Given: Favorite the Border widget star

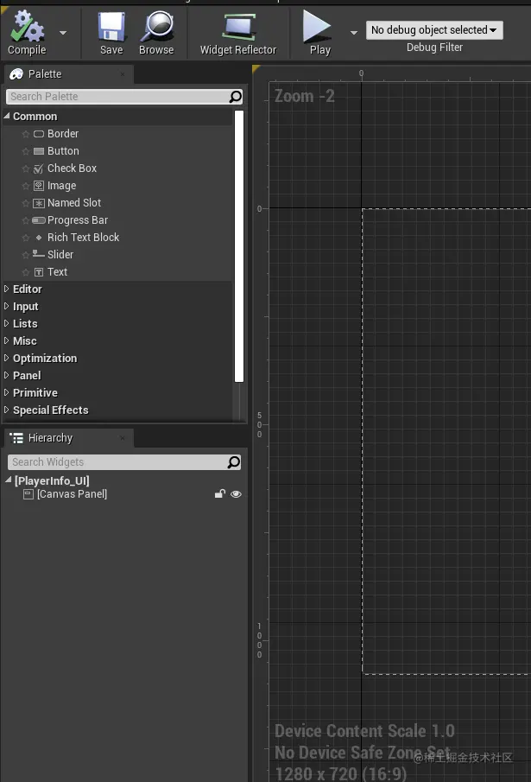Looking at the screenshot, I should click(26, 134).
